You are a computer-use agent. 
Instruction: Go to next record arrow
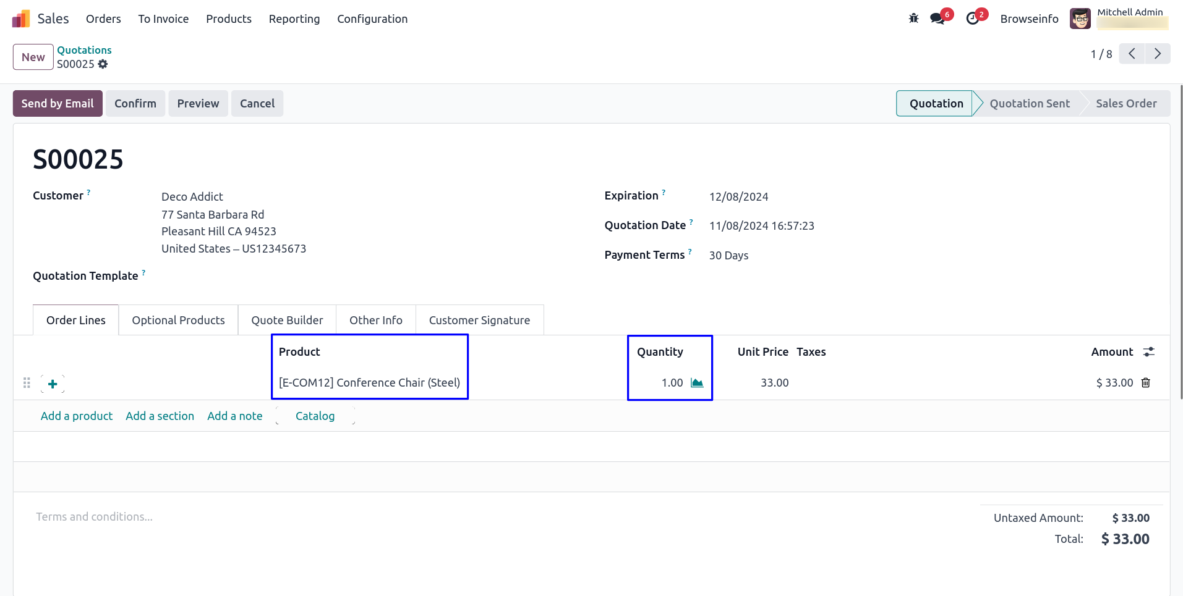[1158, 54]
